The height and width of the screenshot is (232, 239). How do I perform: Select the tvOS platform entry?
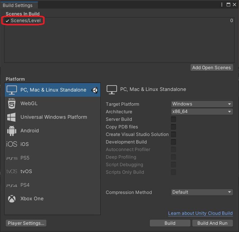(x=52, y=171)
